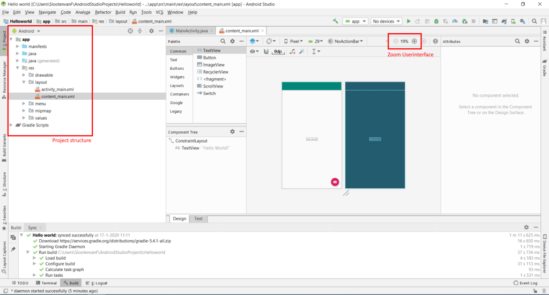549x295 pixels.
Task: Toggle Resource Manager side tab
Action: pyautogui.click(x=4, y=80)
